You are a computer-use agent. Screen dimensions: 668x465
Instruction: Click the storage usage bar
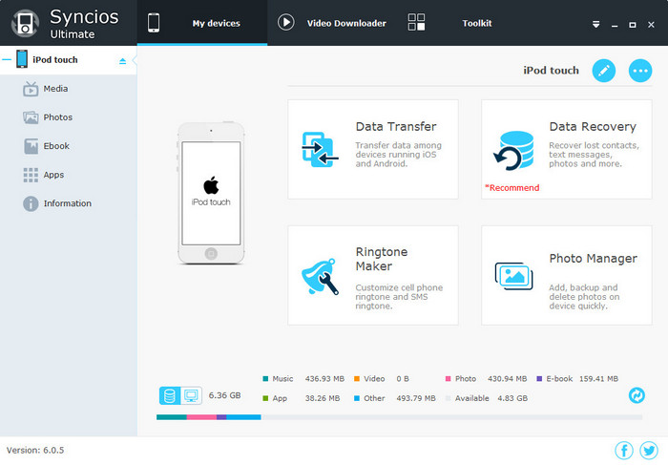pos(399,417)
